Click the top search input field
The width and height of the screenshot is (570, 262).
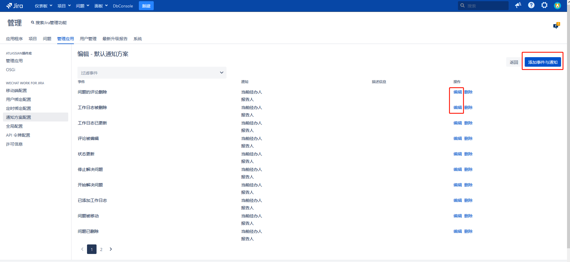pos(486,6)
